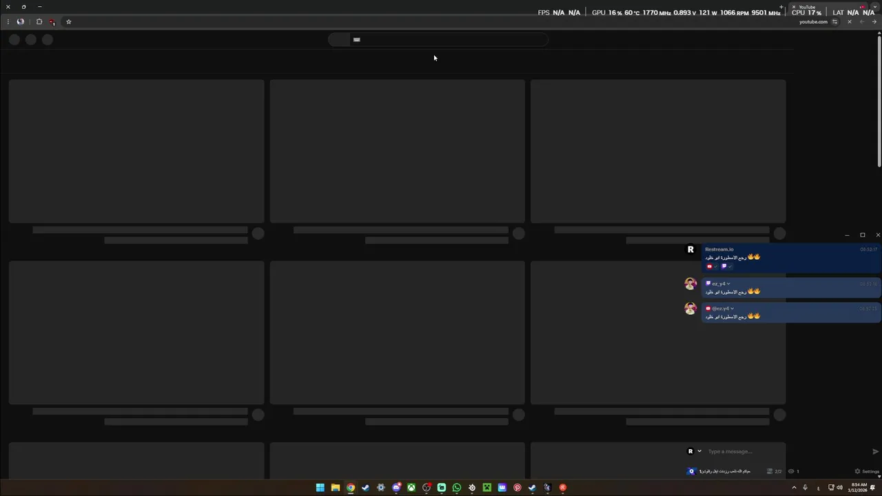Expand the ez_y4 Twitch username chevron
This screenshot has width=882, height=496.
pyautogui.click(x=728, y=284)
